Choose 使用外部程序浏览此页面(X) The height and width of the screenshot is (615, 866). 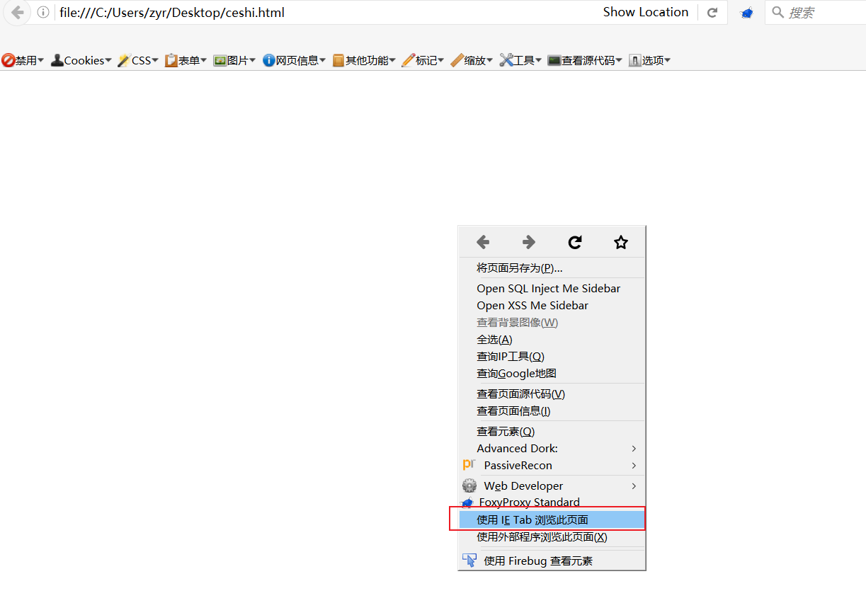[552, 537]
